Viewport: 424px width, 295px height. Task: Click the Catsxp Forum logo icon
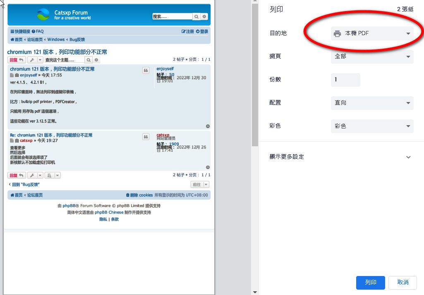(43, 14)
